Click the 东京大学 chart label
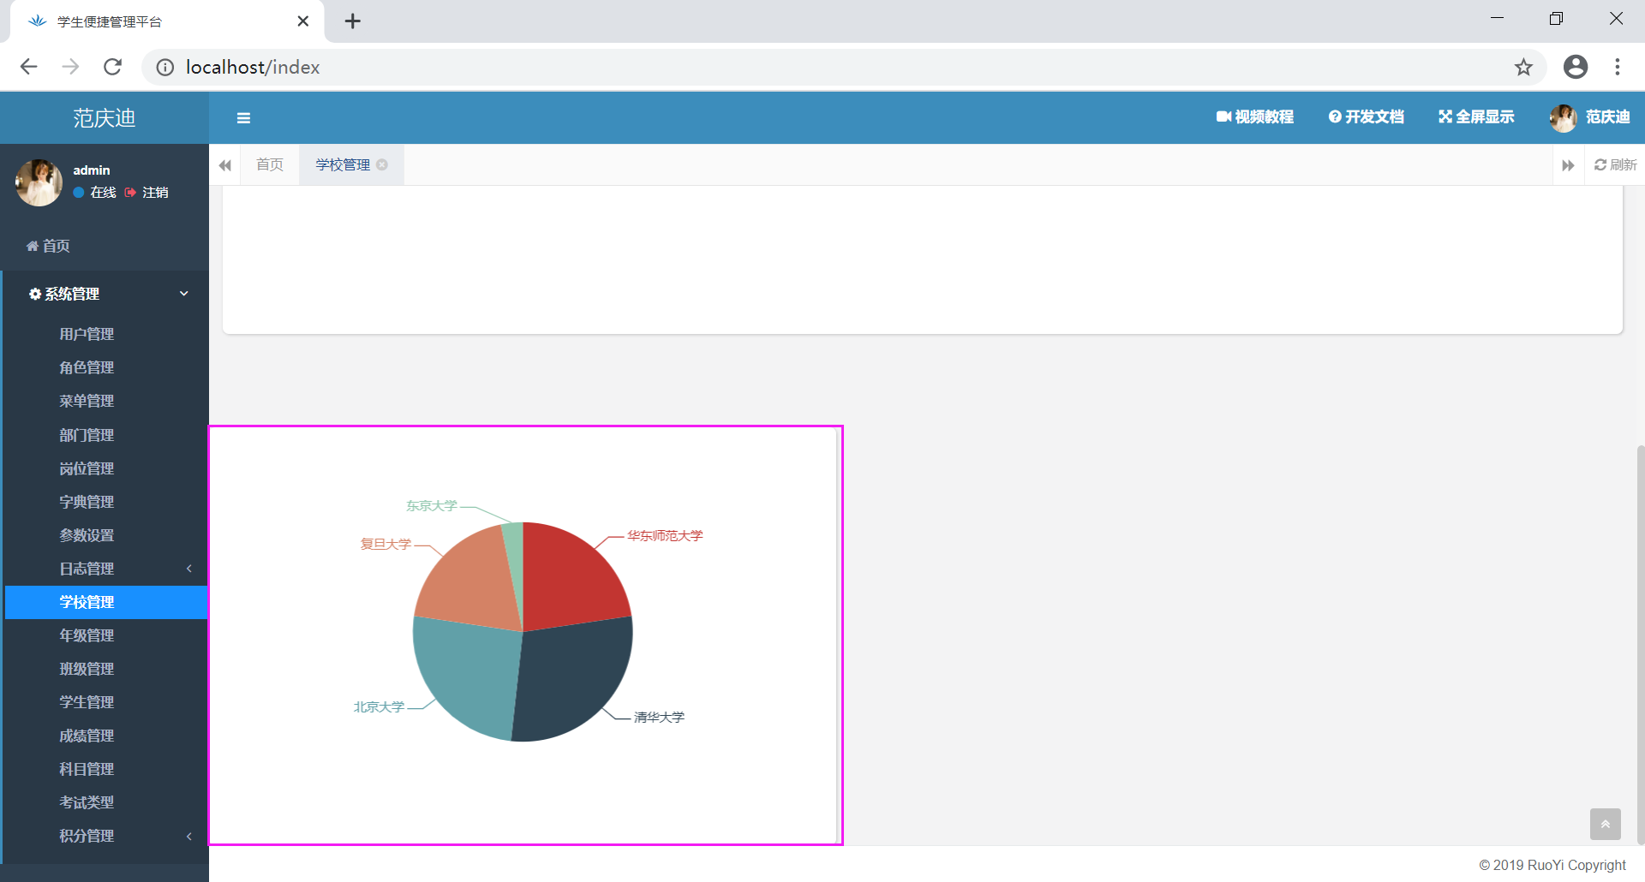This screenshot has height=882, width=1645. [432, 505]
